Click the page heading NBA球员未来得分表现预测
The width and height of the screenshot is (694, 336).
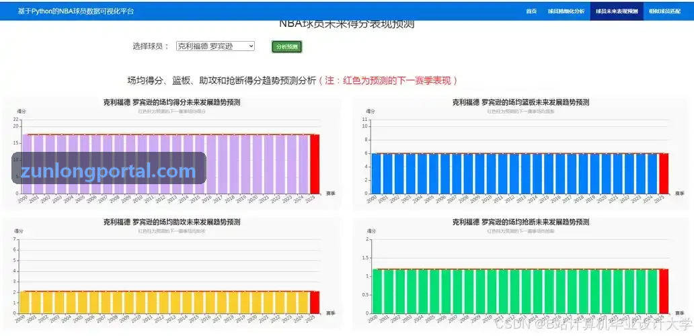coord(346,24)
